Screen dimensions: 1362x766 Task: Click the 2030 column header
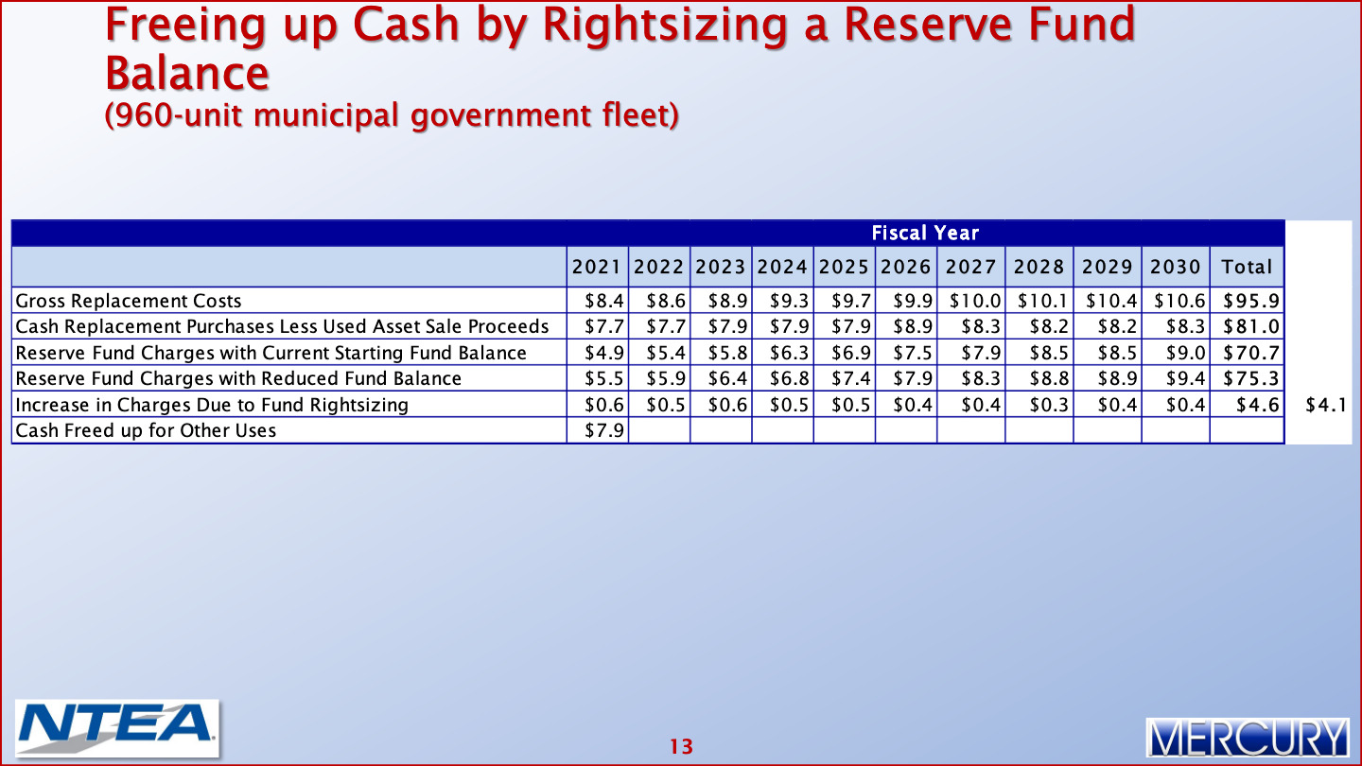coord(1175,267)
